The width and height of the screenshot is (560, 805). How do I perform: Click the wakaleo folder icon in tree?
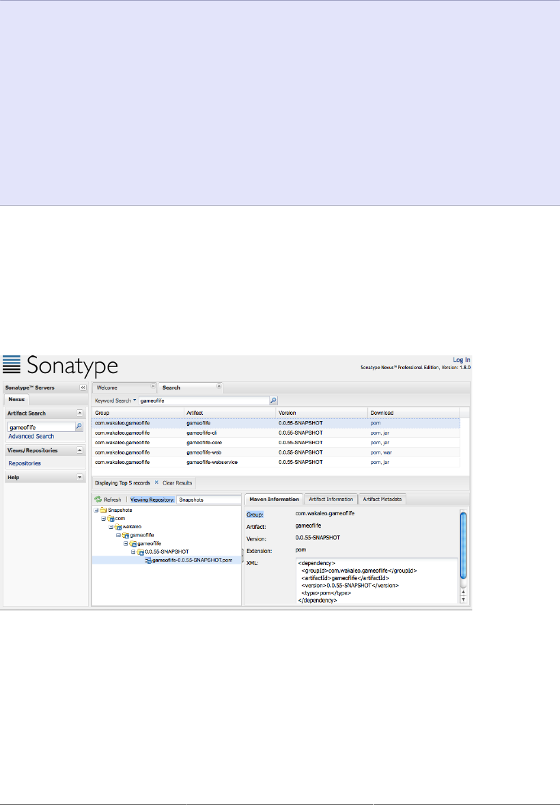(x=117, y=527)
